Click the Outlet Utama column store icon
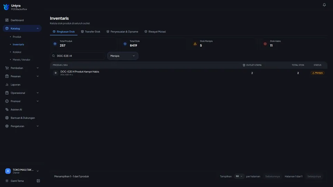 tap(244, 65)
